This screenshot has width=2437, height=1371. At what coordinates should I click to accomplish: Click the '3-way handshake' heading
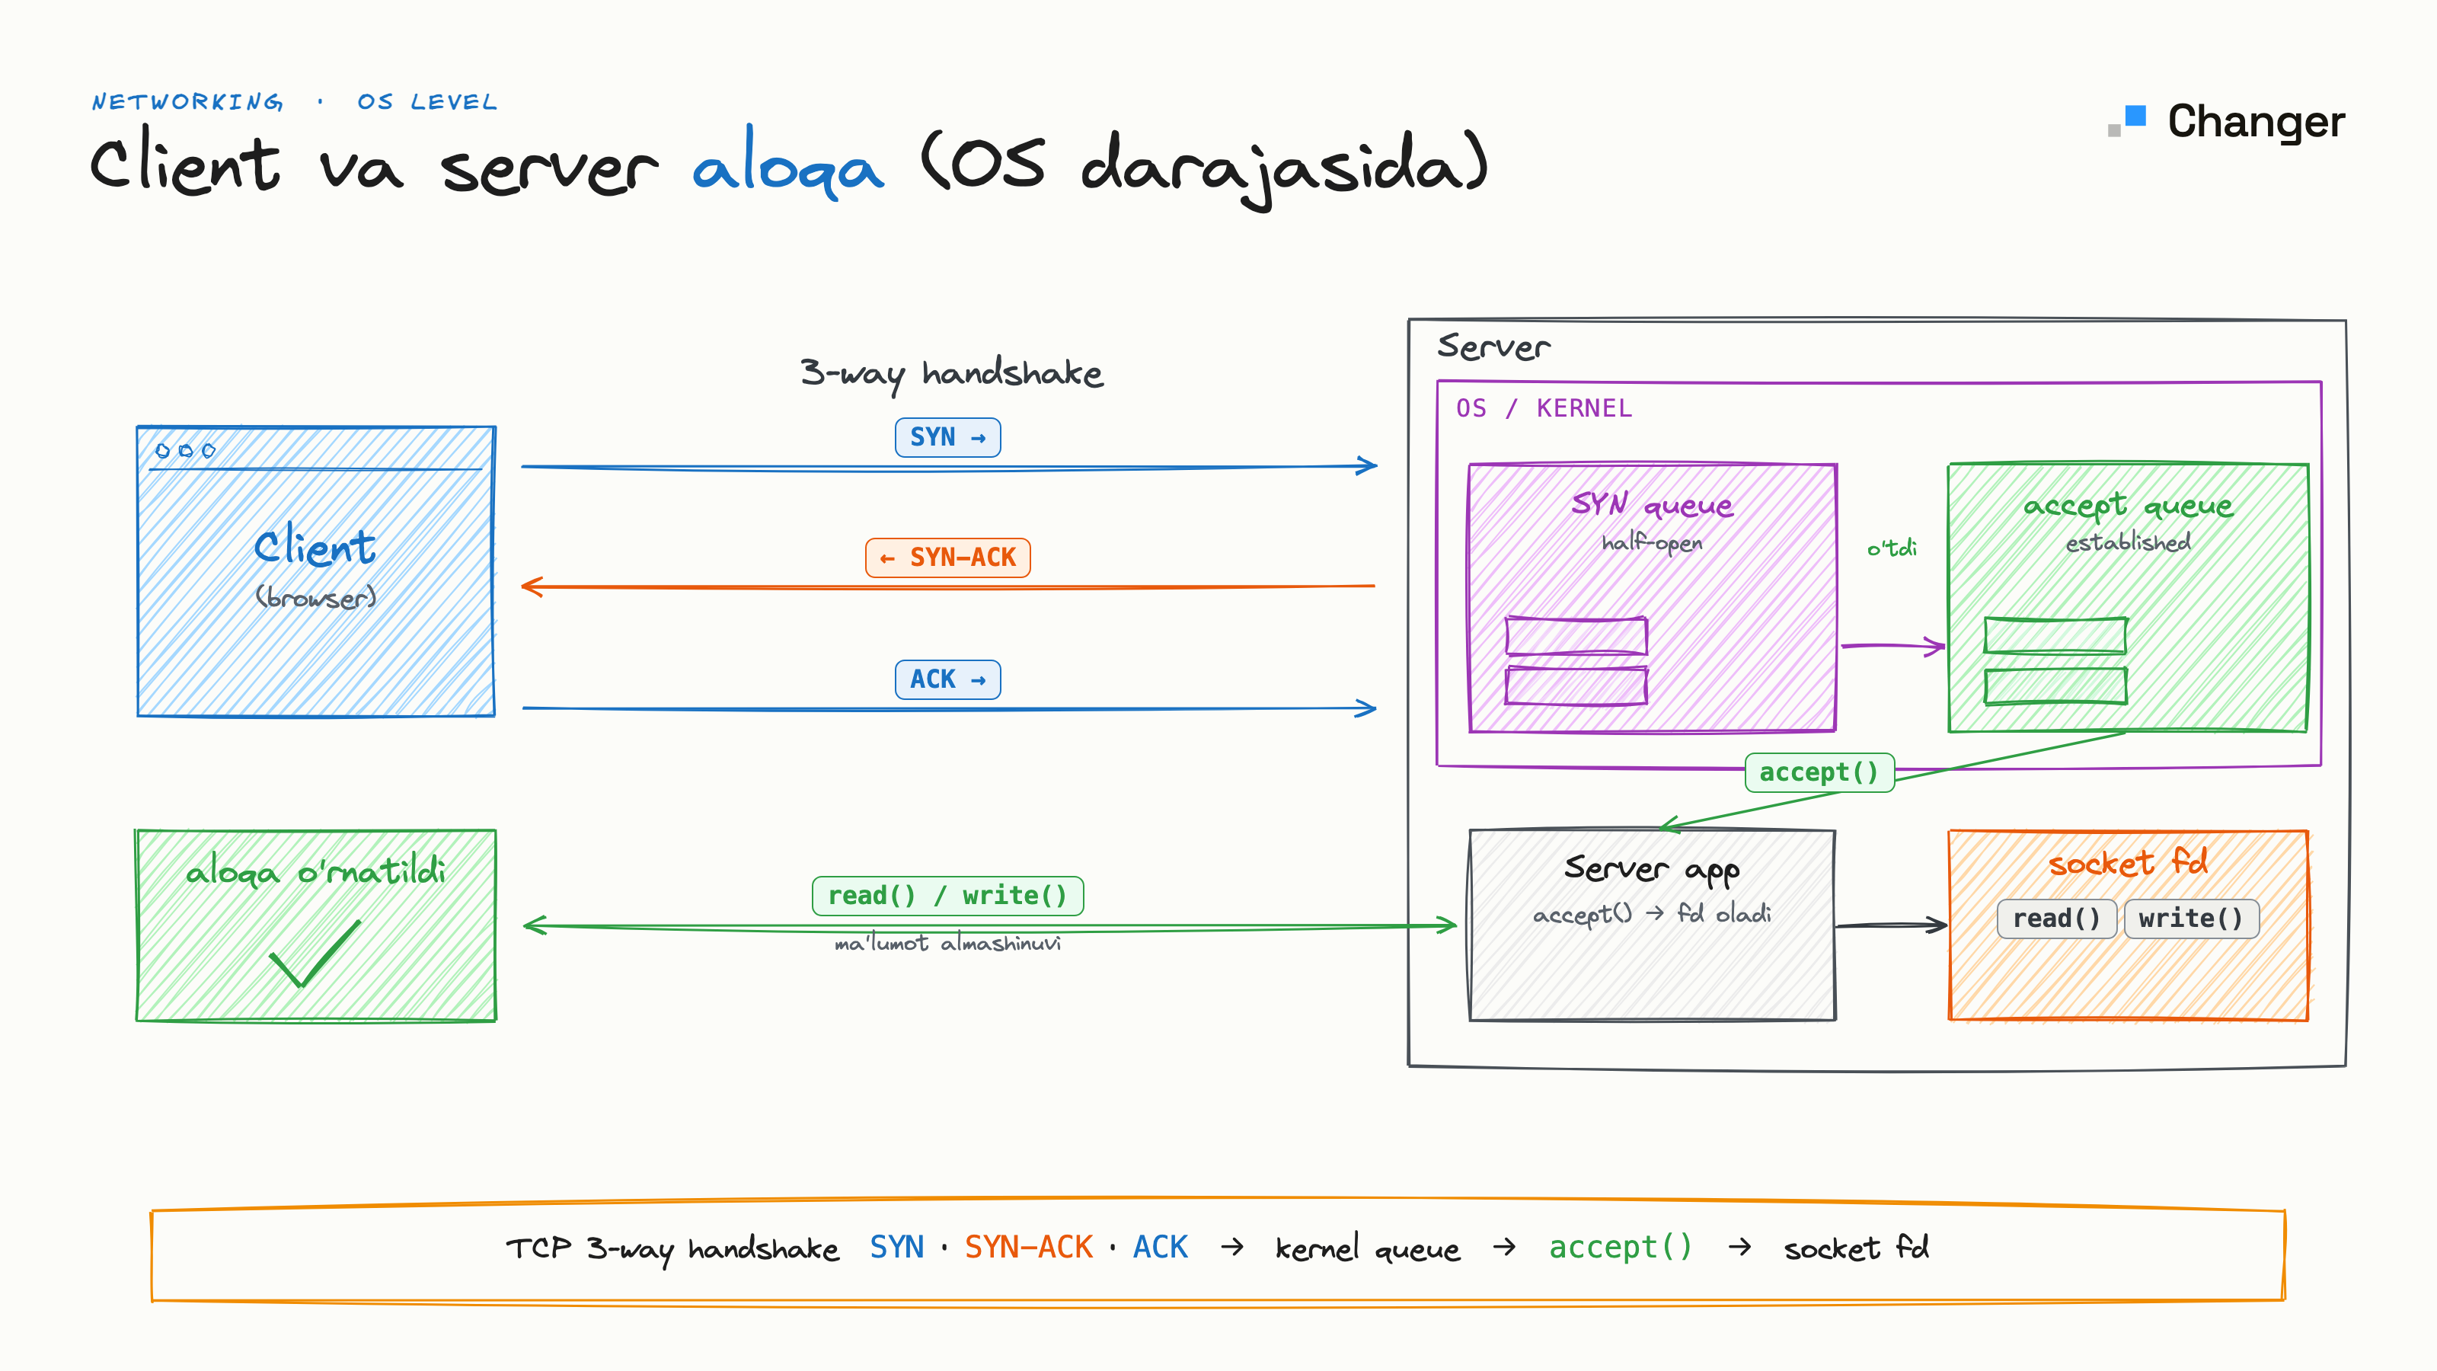(950, 374)
